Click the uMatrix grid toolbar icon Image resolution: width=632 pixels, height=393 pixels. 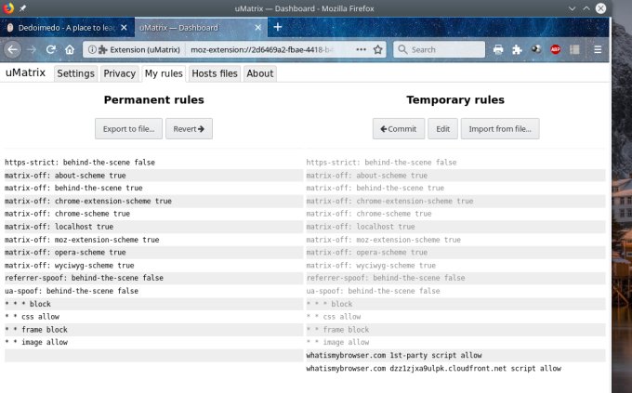pos(574,49)
